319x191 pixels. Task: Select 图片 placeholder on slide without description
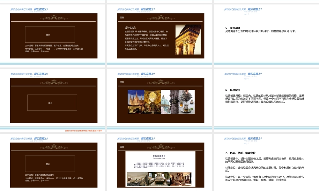click(x=52, y=103)
